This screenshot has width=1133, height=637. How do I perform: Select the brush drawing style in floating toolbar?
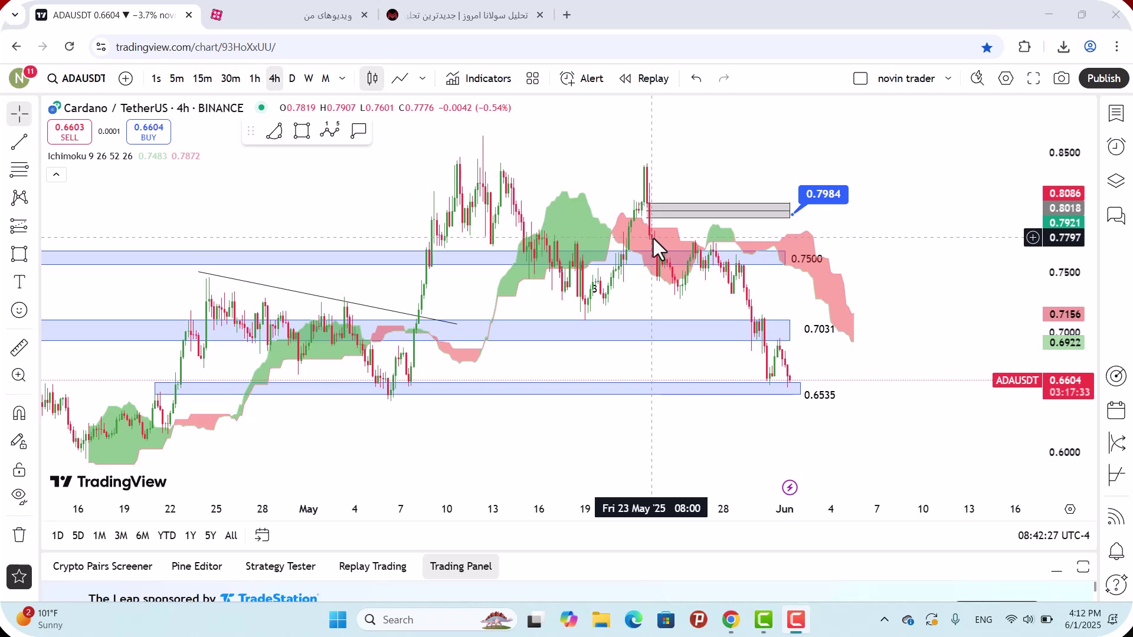coord(274,131)
